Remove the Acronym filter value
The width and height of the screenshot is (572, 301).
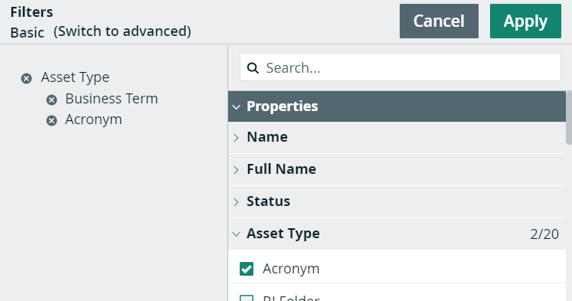[52, 120]
